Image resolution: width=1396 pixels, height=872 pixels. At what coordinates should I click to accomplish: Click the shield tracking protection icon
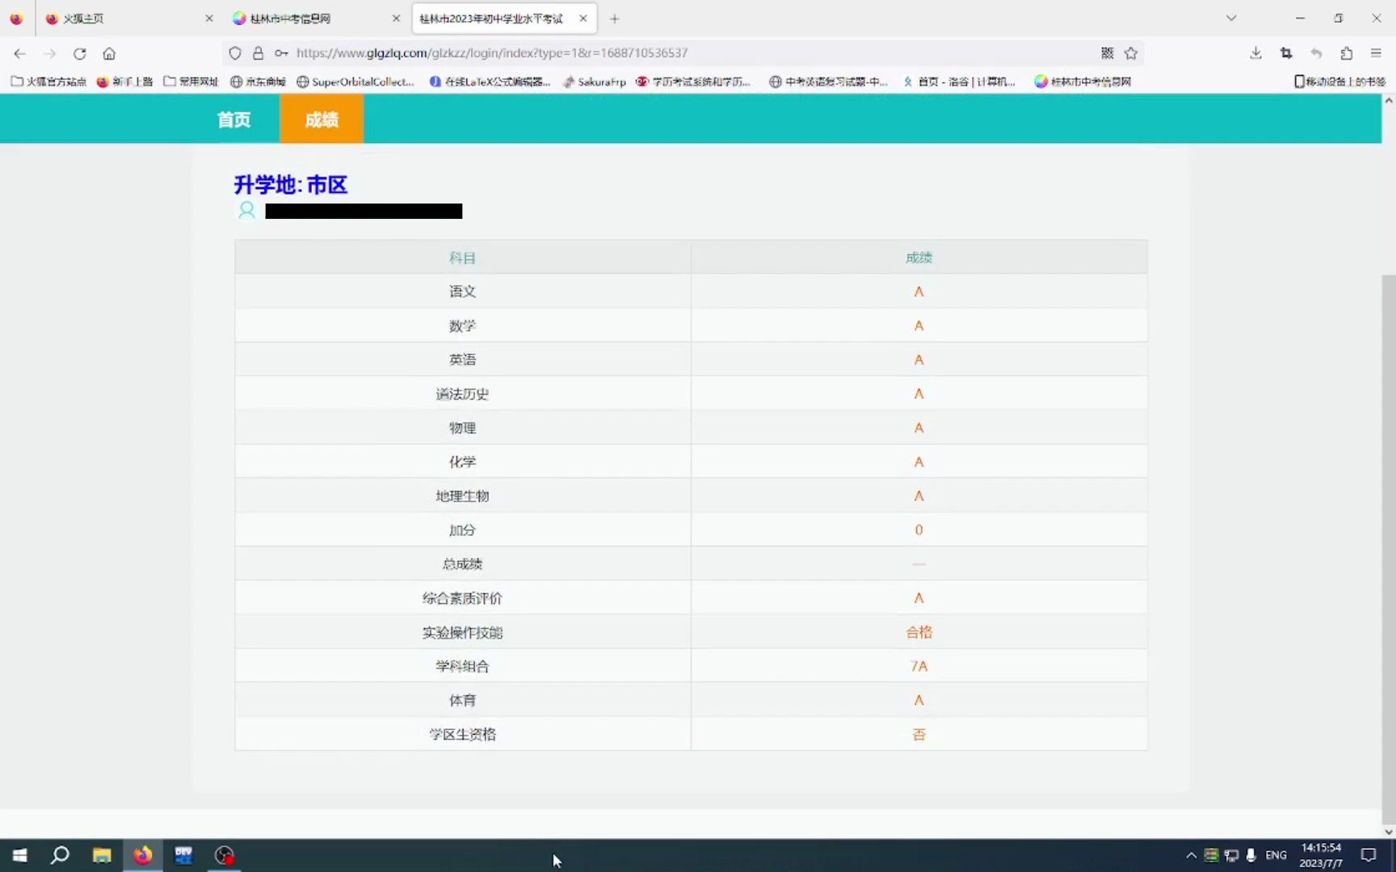point(235,53)
